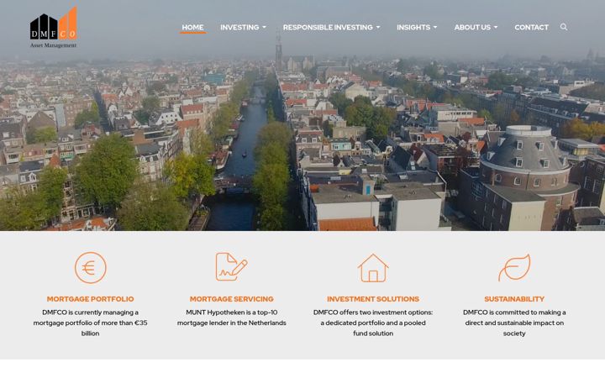Image resolution: width=605 pixels, height=378 pixels.
Task: Click the DMFCO Asset Management logo
Action: click(x=53, y=27)
